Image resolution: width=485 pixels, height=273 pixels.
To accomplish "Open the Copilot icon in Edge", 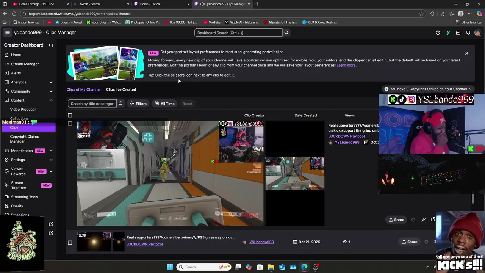I will click(x=479, y=14).
